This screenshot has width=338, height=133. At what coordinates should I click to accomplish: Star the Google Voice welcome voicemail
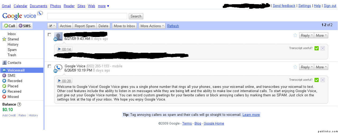coord(295,67)
